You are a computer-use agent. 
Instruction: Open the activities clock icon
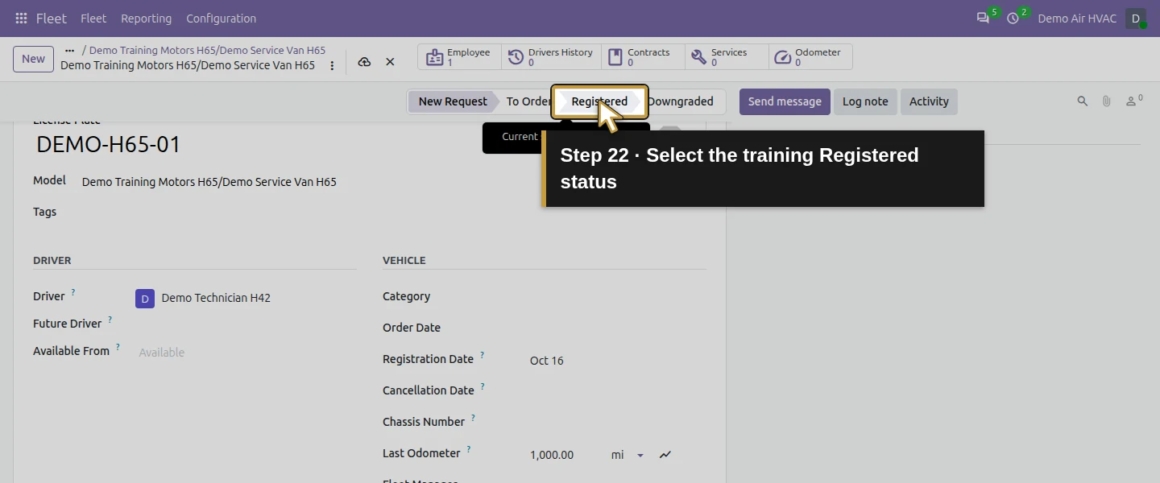1013,18
